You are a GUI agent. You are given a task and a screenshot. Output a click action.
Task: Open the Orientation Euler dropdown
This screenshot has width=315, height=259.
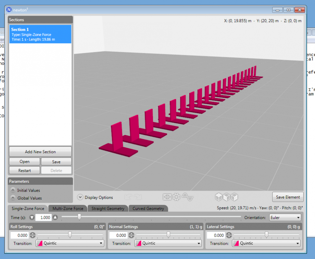[x=285, y=218]
